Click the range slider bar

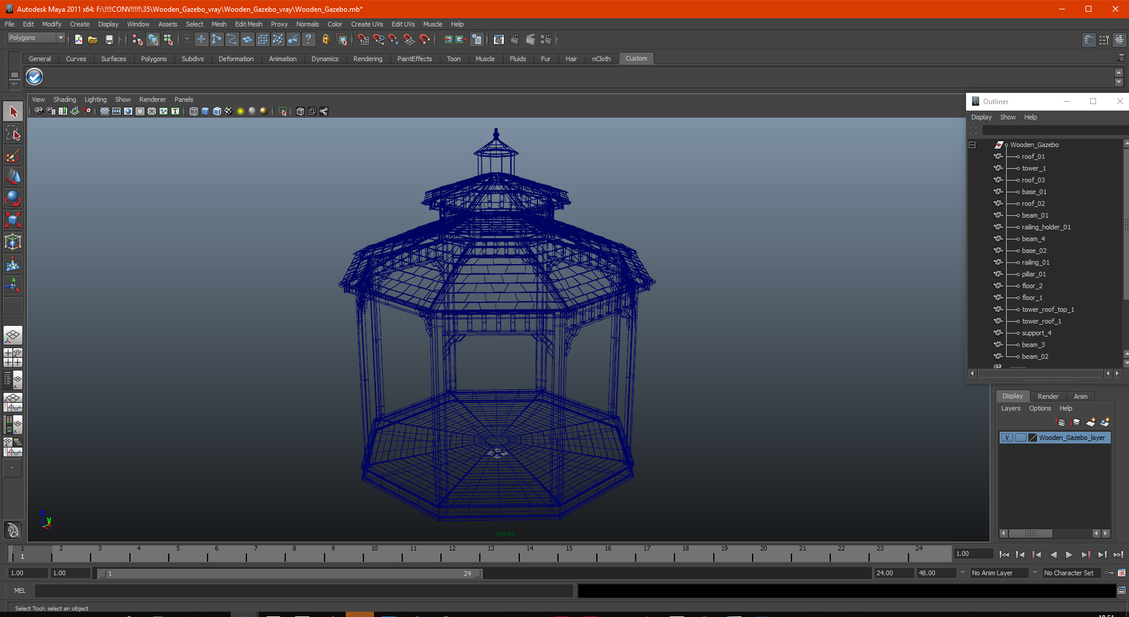289,573
